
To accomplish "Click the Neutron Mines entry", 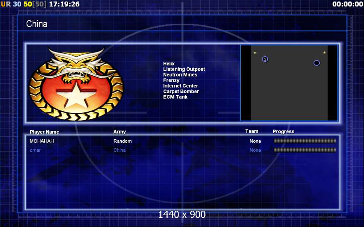I will (x=180, y=75).
